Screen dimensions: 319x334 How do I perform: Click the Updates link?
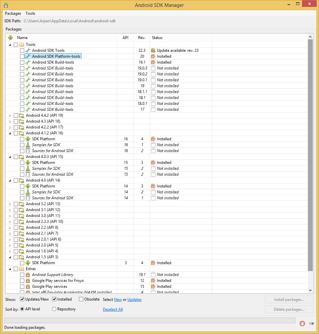click(135, 300)
